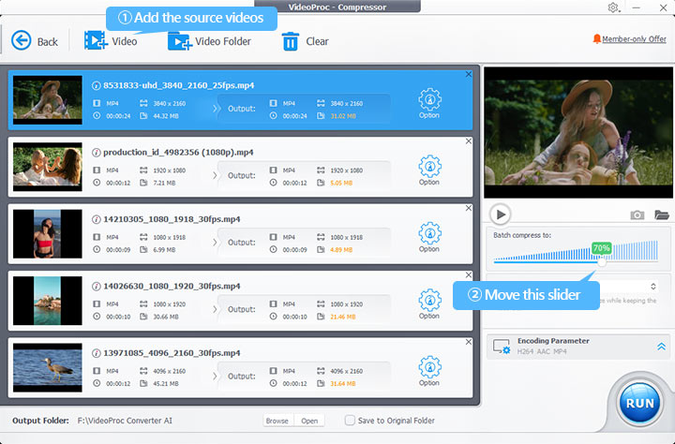Show info for production_id_4982356 (1080p).mp4

(x=97, y=153)
